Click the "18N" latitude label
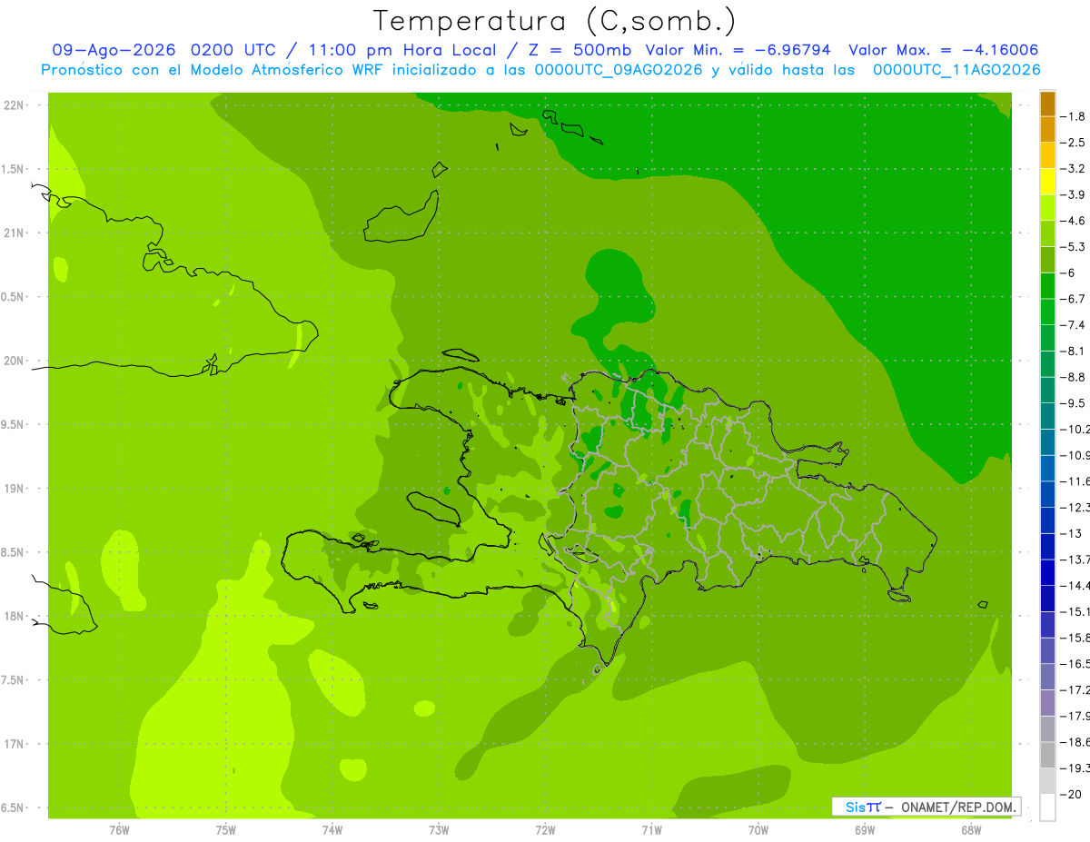Screen dimensions: 1090x842 [15, 616]
